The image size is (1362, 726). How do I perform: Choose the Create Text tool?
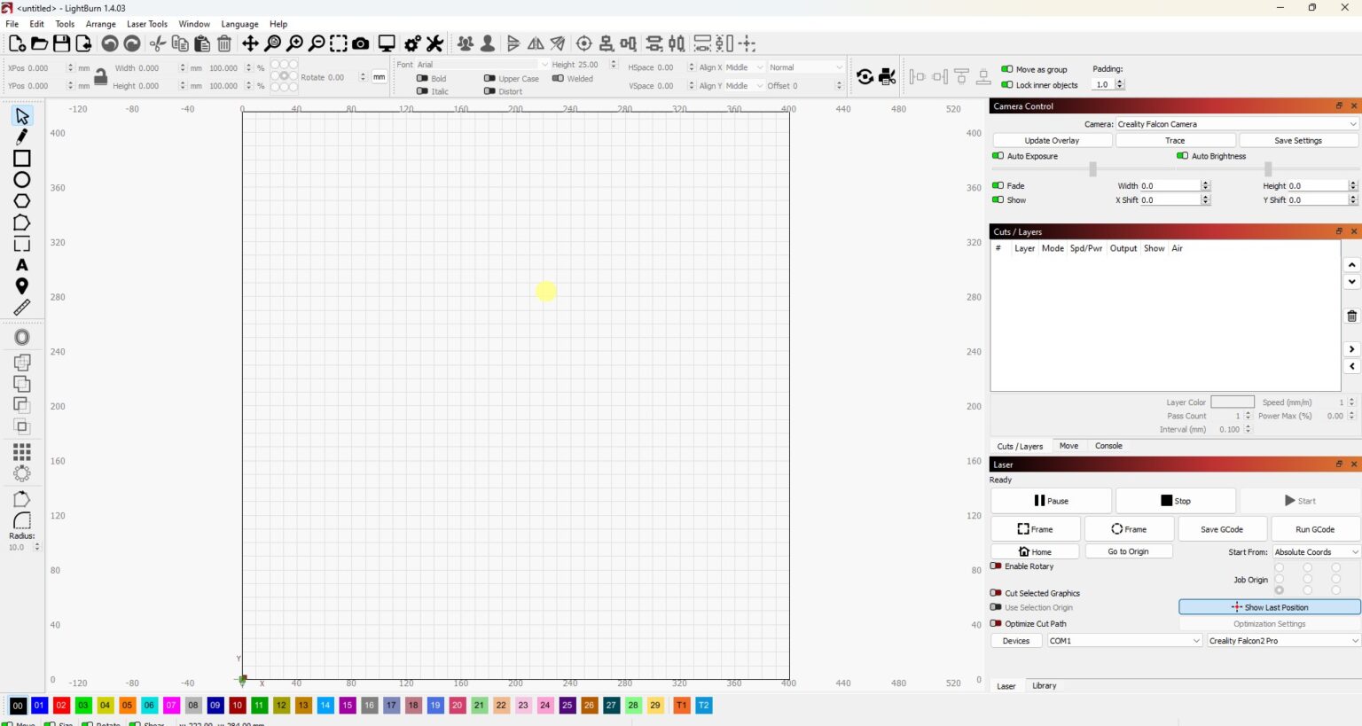click(x=21, y=264)
